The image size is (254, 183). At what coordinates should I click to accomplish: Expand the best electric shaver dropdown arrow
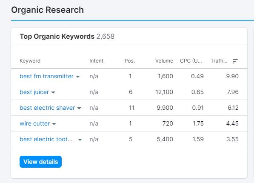[79, 108]
